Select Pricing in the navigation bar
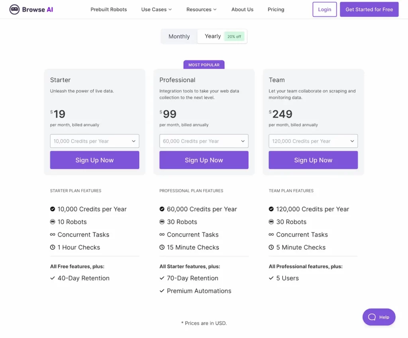 tap(276, 9)
